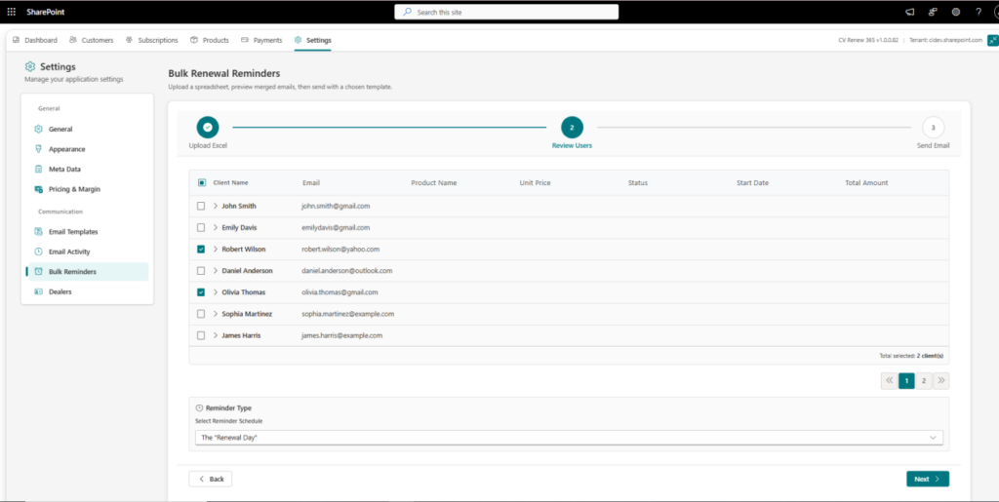The width and height of the screenshot is (999, 502).
Task: Check the Daniel Anderson checkbox
Action: (x=201, y=271)
